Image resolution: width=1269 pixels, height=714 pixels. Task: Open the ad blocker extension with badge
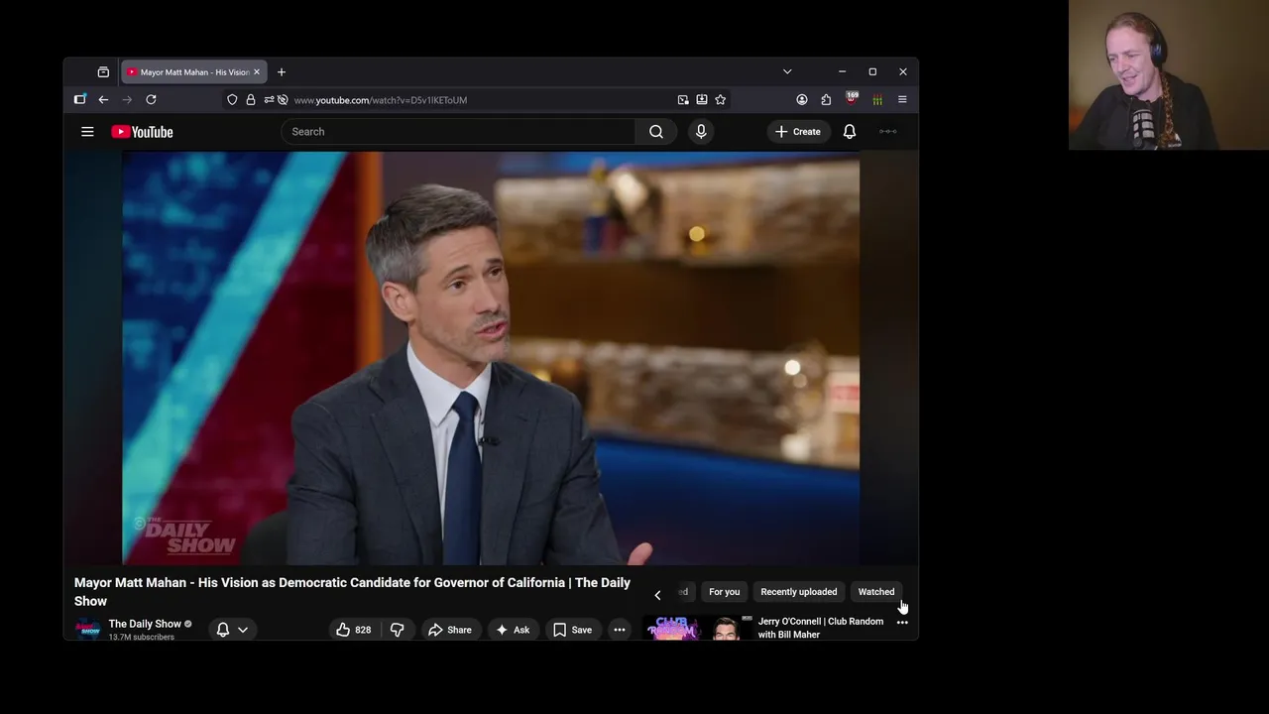[851, 99]
